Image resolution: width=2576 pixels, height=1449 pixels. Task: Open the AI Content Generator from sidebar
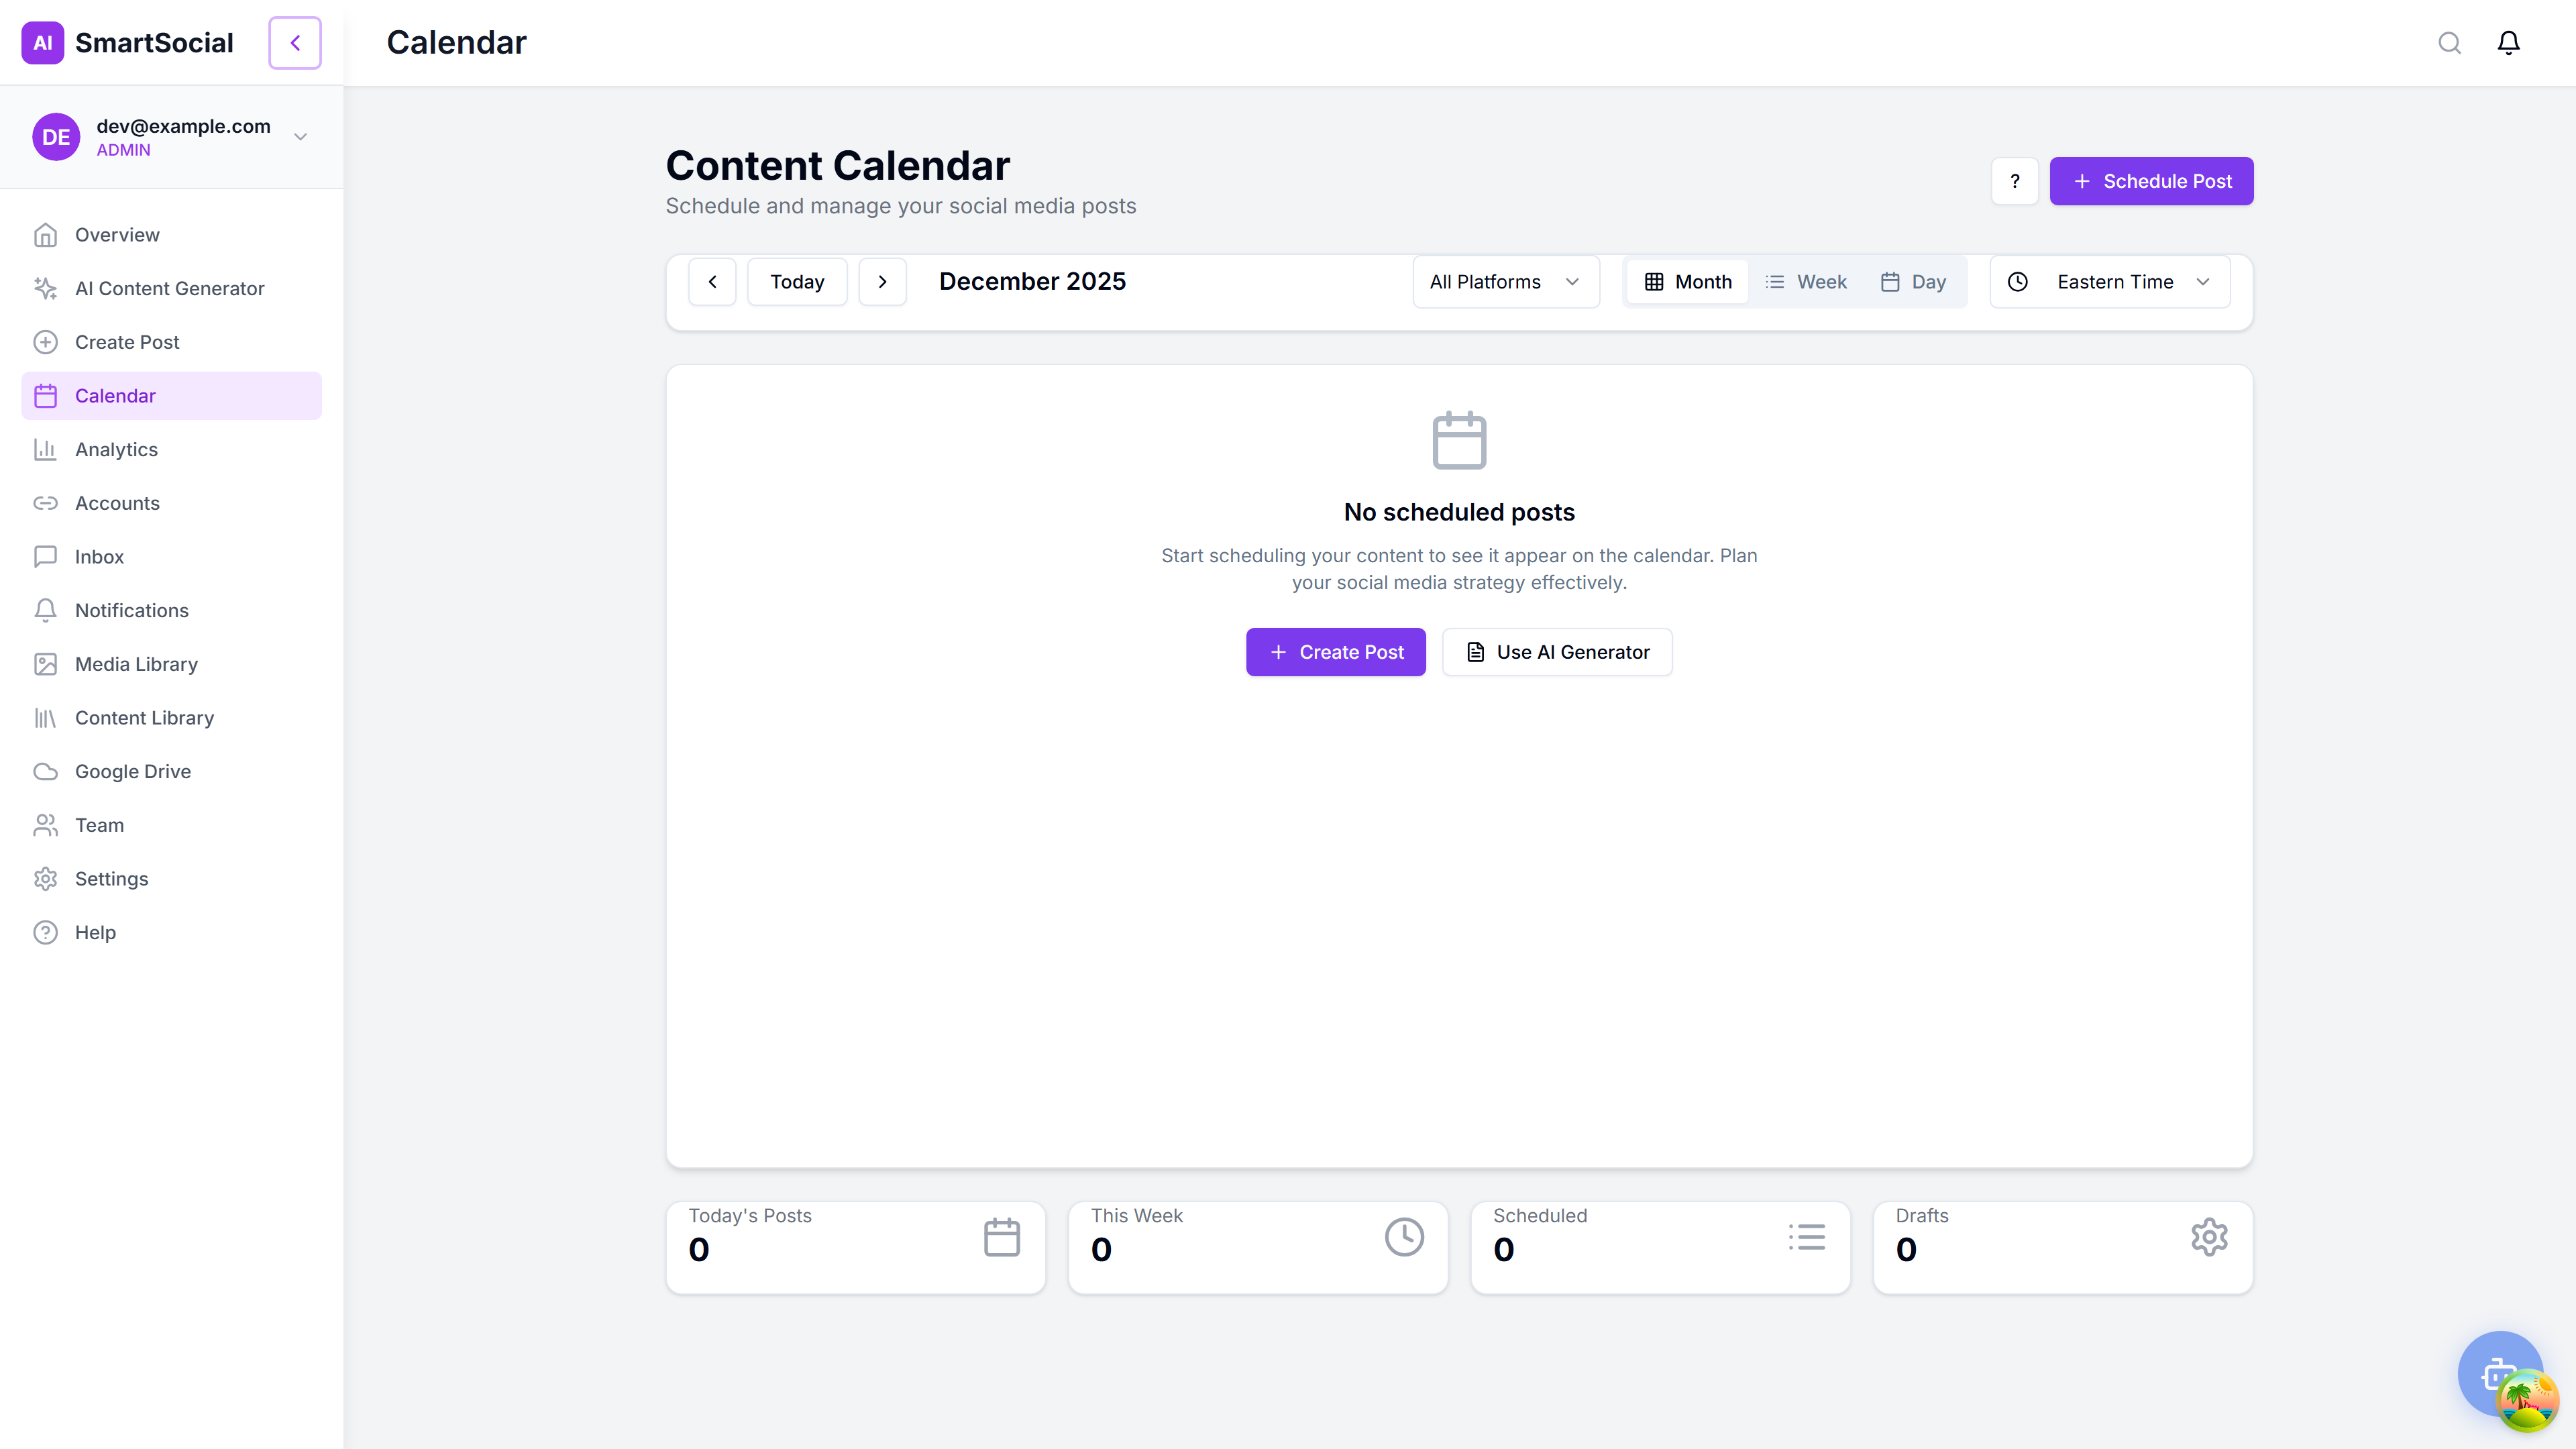coord(170,288)
